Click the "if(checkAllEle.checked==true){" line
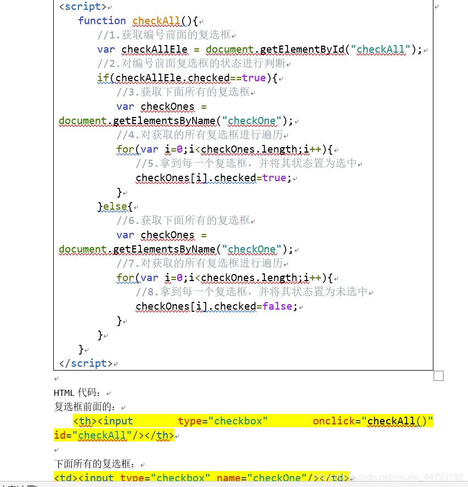 tap(188, 77)
